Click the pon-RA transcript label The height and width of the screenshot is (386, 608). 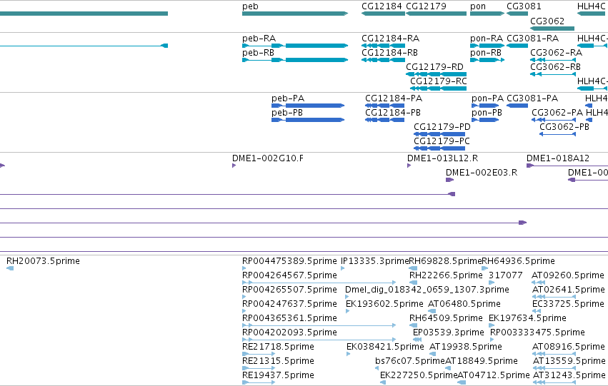487,39
